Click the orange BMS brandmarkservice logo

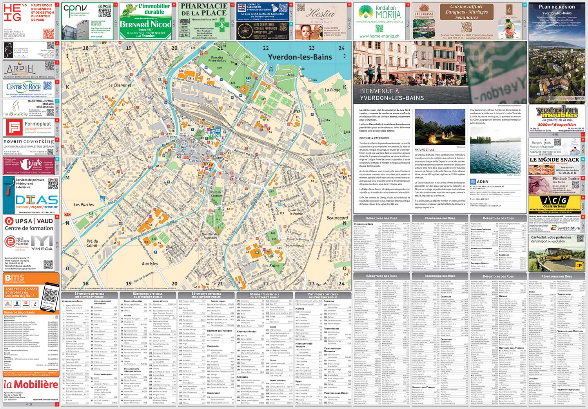15,279
